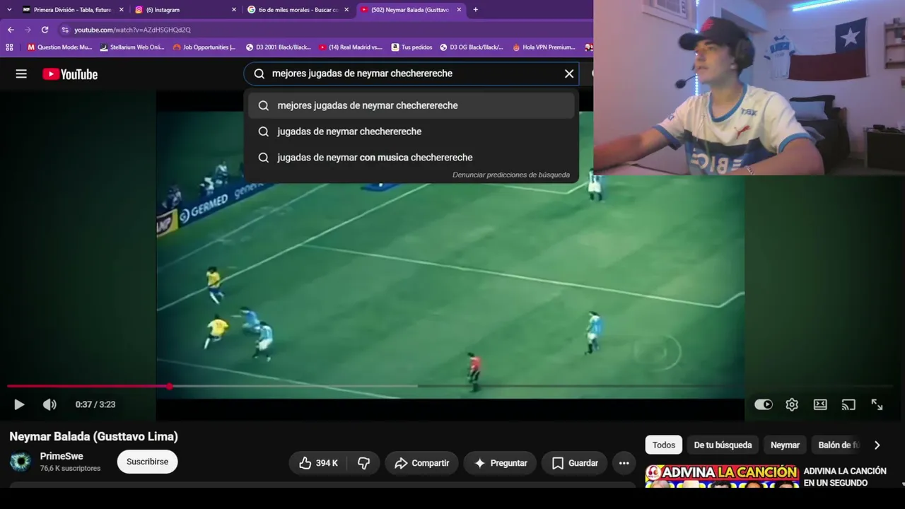Viewport: 905px width, 509px height.
Task: Reload the YouTube page
Action: click(45, 30)
